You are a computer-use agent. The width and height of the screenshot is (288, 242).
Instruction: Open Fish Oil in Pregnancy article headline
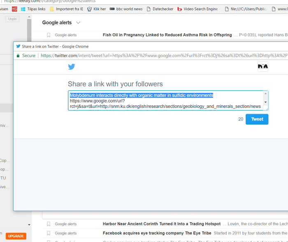click(167, 35)
